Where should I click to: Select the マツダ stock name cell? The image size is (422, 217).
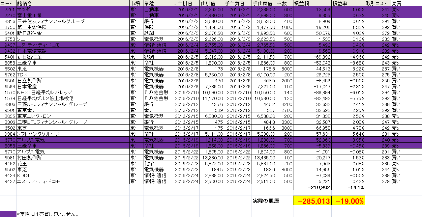tap(73, 9)
